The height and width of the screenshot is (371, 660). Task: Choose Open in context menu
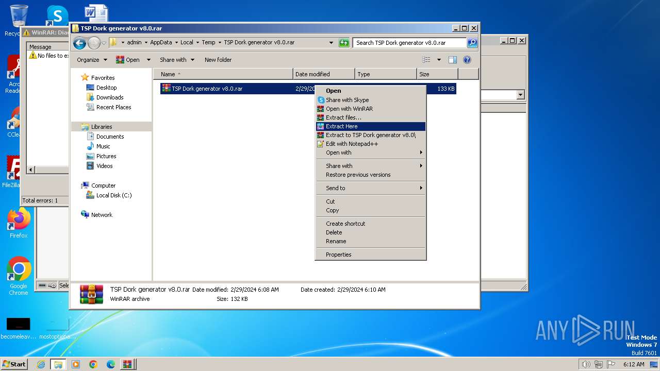click(371, 91)
